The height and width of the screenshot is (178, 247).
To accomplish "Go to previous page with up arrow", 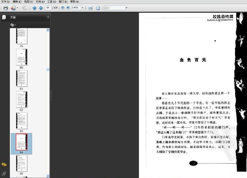I will [x=35, y=8].
